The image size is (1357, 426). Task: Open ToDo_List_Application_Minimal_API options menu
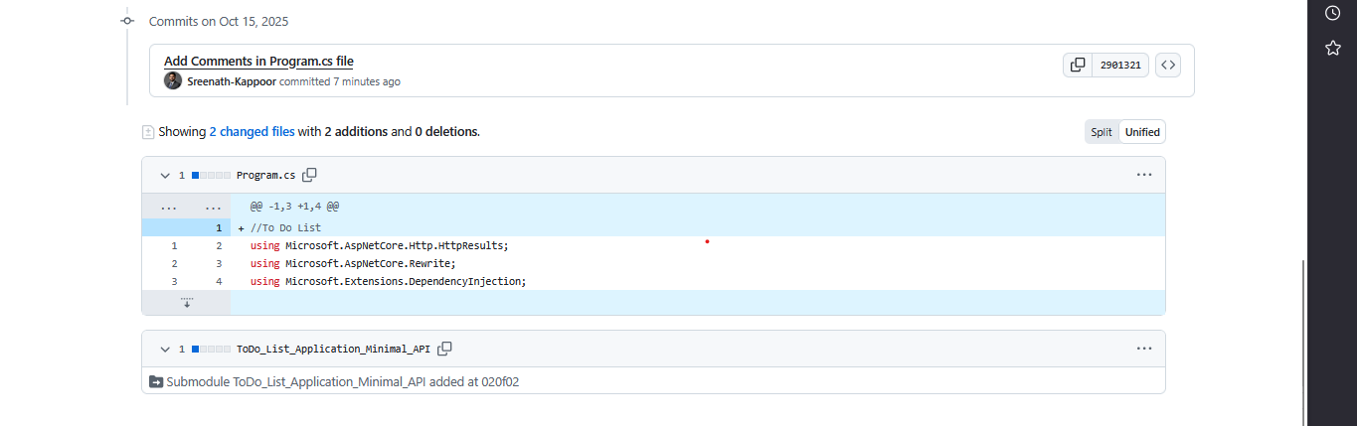(x=1144, y=349)
